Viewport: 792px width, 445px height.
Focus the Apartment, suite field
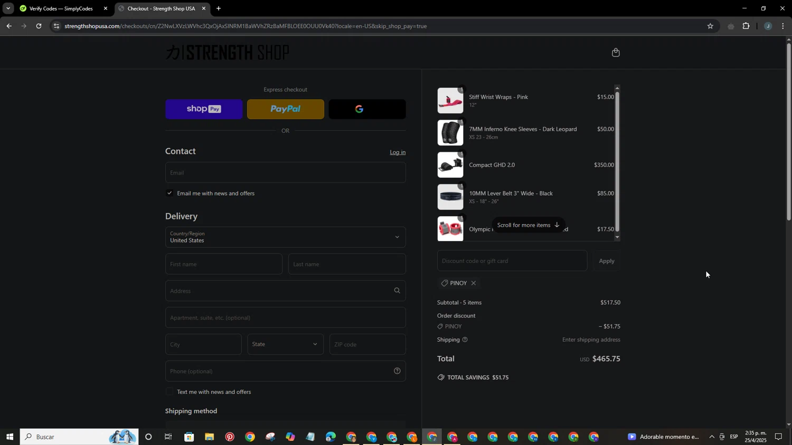point(286,317)
